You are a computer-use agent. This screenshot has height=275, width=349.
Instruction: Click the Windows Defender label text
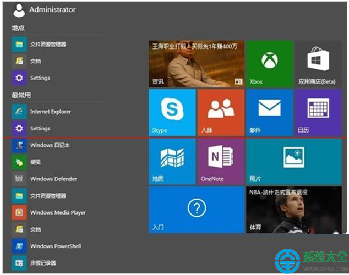(x=53, y=179)
